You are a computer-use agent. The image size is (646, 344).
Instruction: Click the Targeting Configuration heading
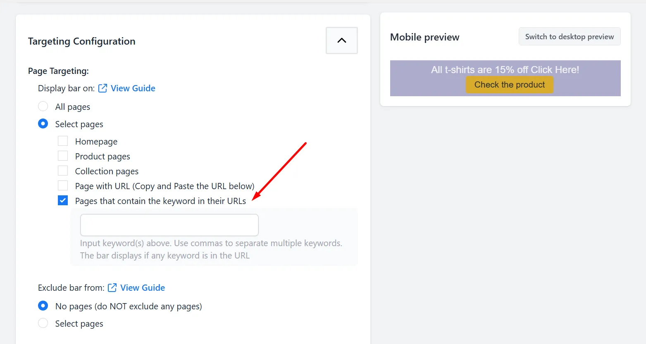[x=82, y=41]
